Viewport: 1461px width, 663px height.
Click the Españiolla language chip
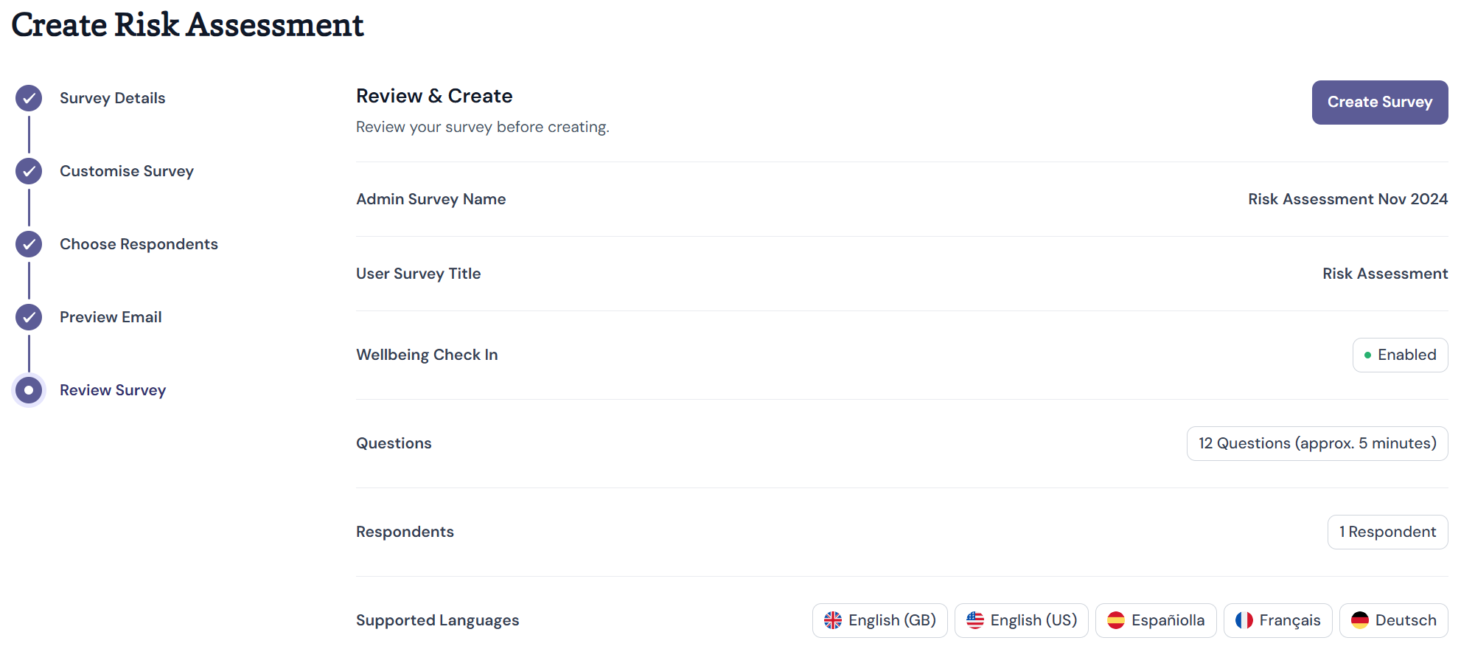1156,620
